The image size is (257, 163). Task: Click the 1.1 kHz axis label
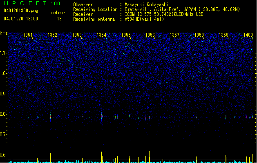[3, 53]
